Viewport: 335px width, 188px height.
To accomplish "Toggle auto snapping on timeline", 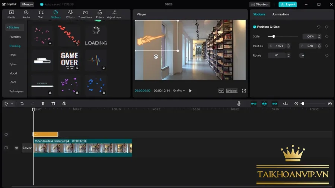I will click(264, 104).
